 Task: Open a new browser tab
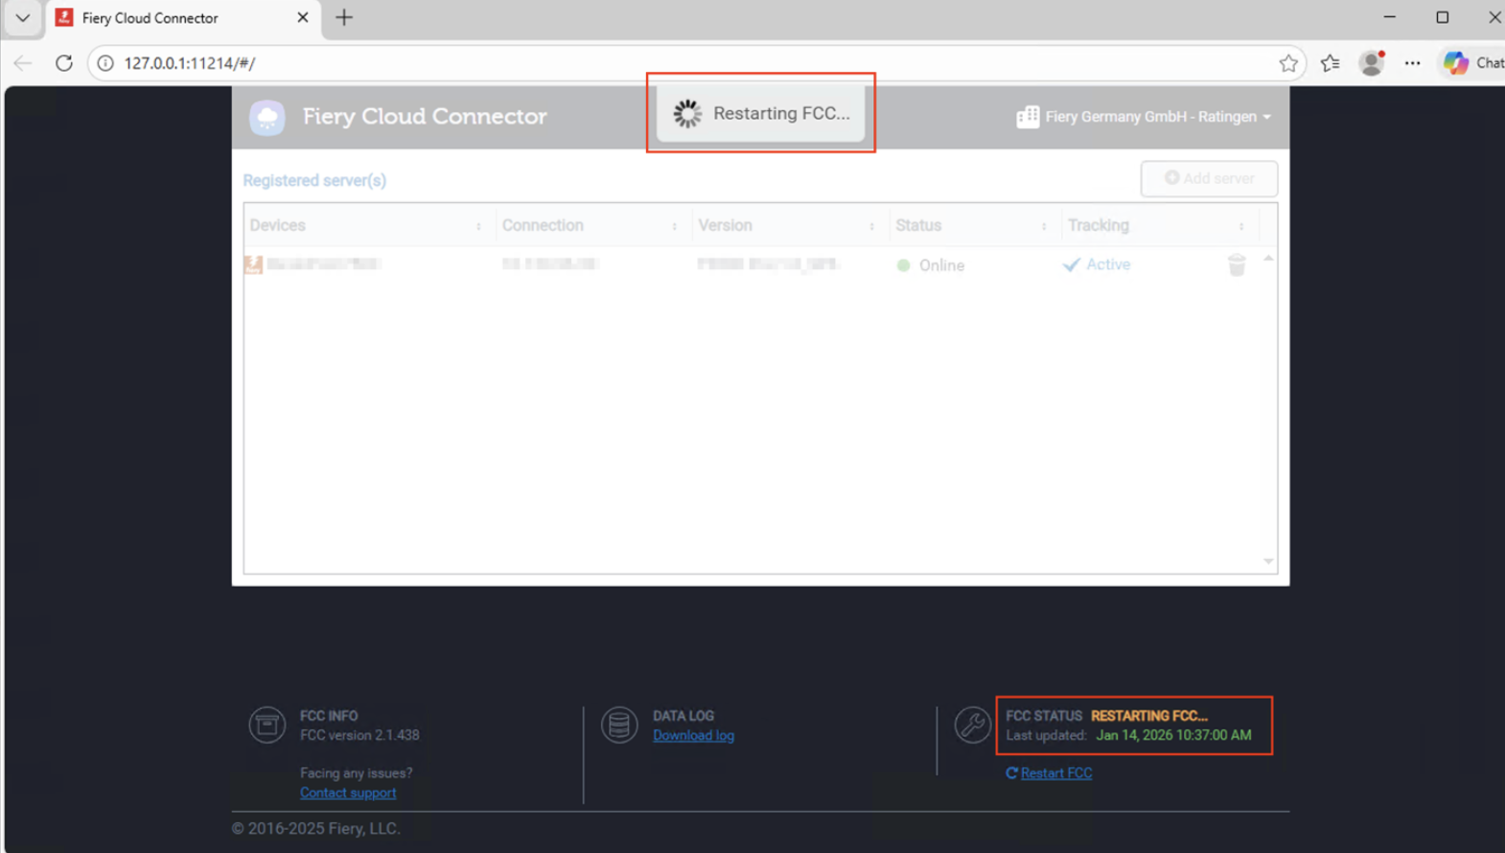pyautogui.click(x=344, y=17)
